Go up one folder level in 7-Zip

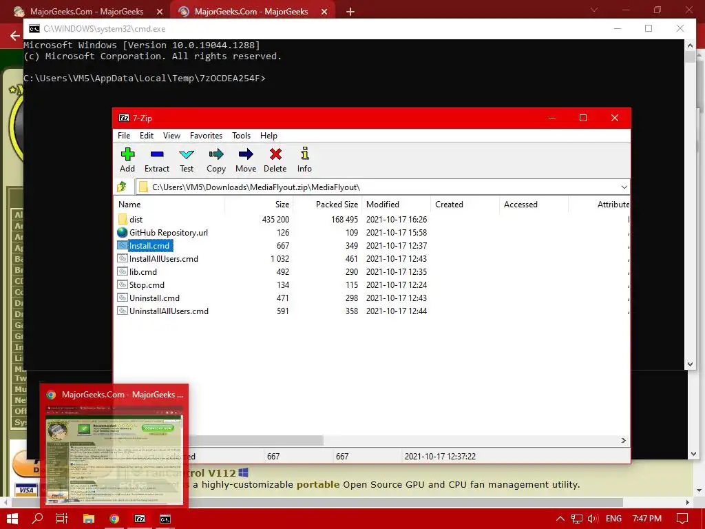pos(122,187)
